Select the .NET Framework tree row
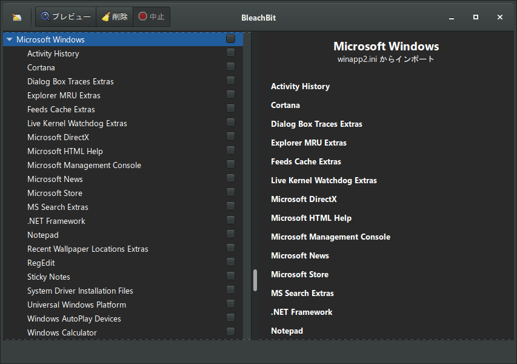 (x=123, y=221)
